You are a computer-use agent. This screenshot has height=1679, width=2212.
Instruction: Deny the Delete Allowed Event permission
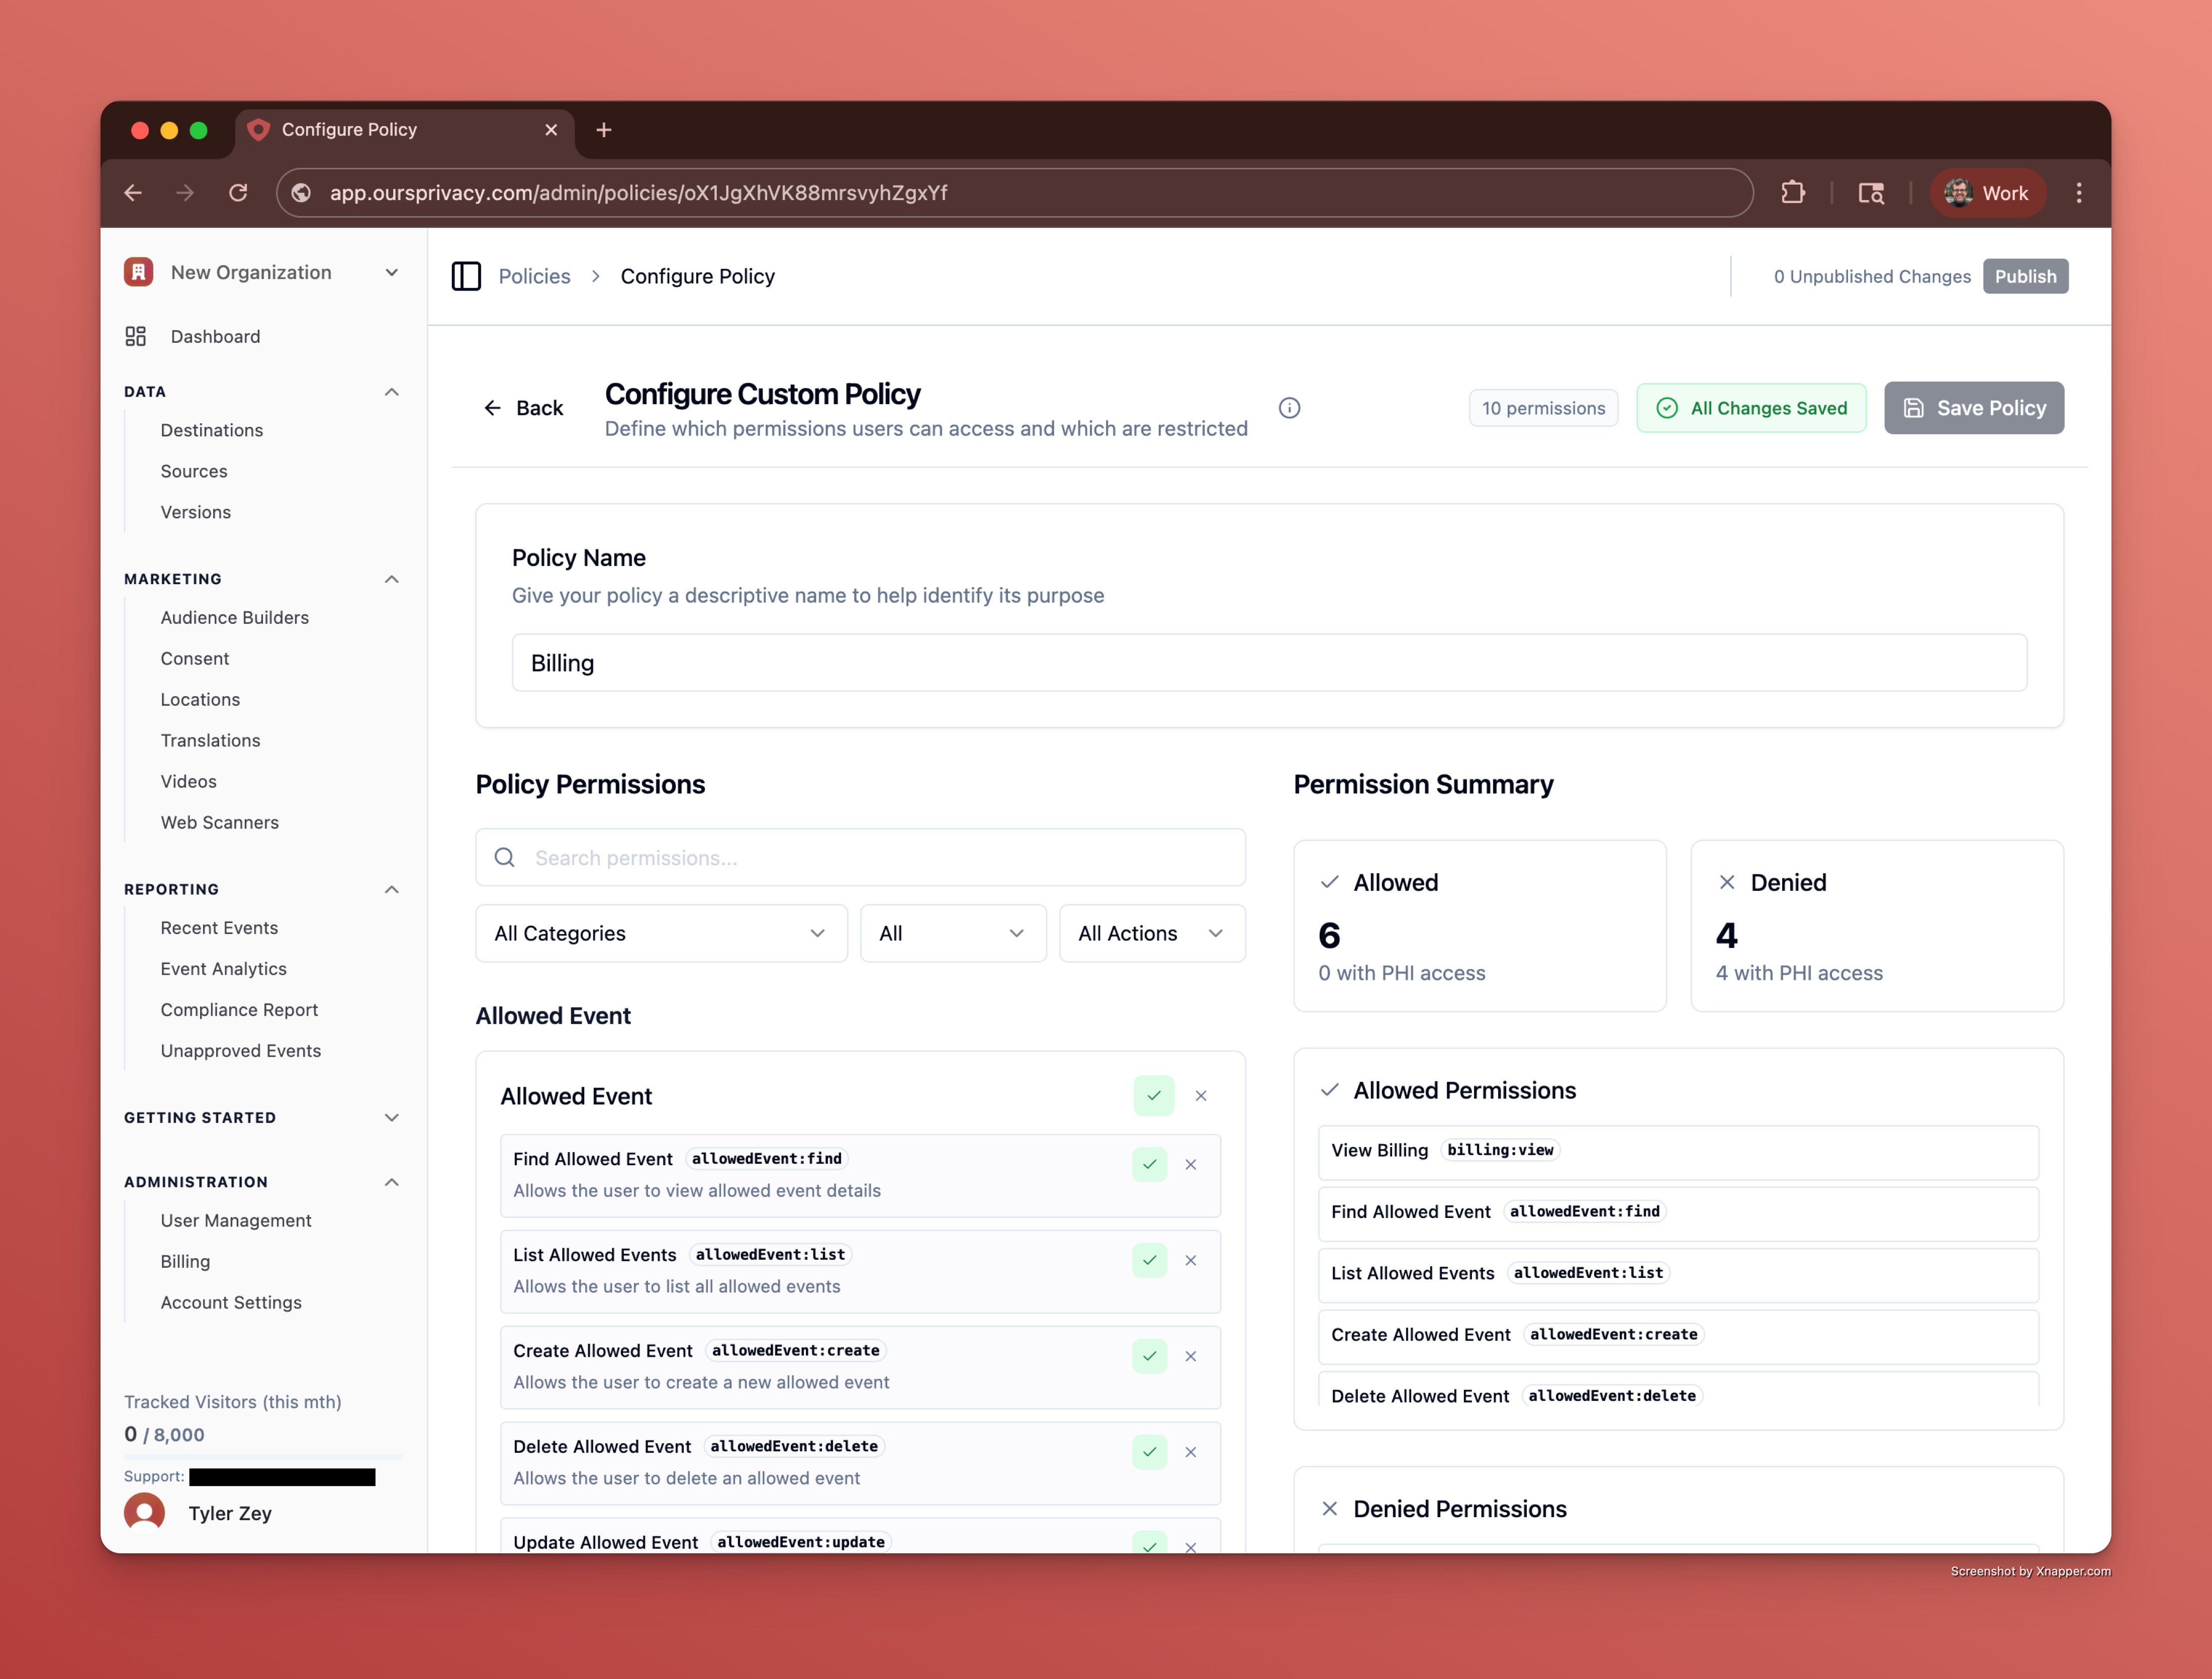(x=1191, y=1452)
